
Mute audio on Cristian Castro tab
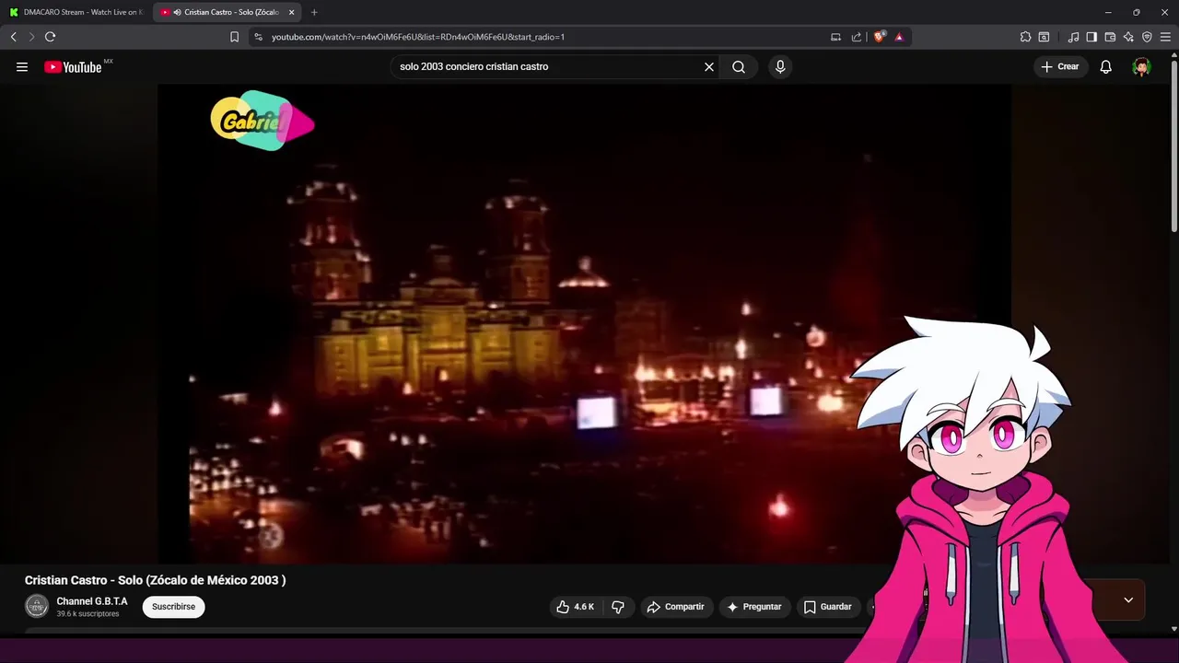[177, 12]
